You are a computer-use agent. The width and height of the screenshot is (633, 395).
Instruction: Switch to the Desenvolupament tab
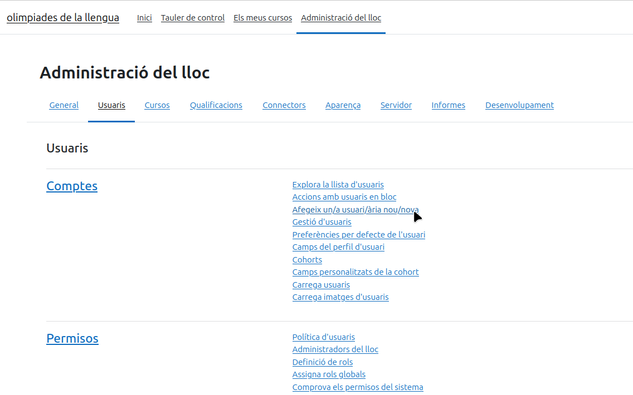[519, 105]
